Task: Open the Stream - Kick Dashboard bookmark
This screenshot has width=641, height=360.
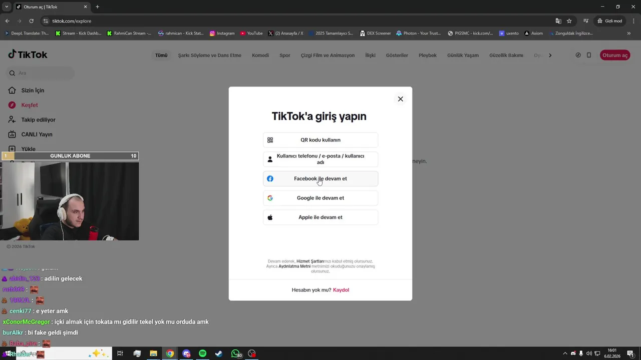Action: tap(78, 33)
